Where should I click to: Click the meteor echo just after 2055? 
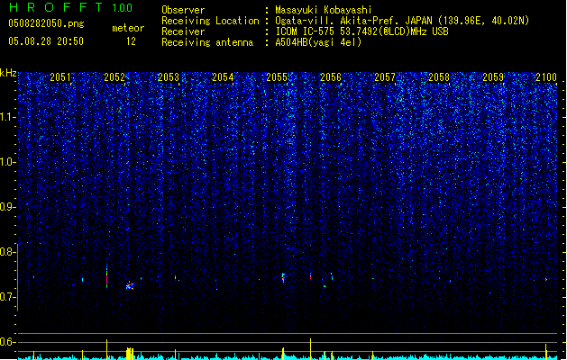(x=283, y=277)
